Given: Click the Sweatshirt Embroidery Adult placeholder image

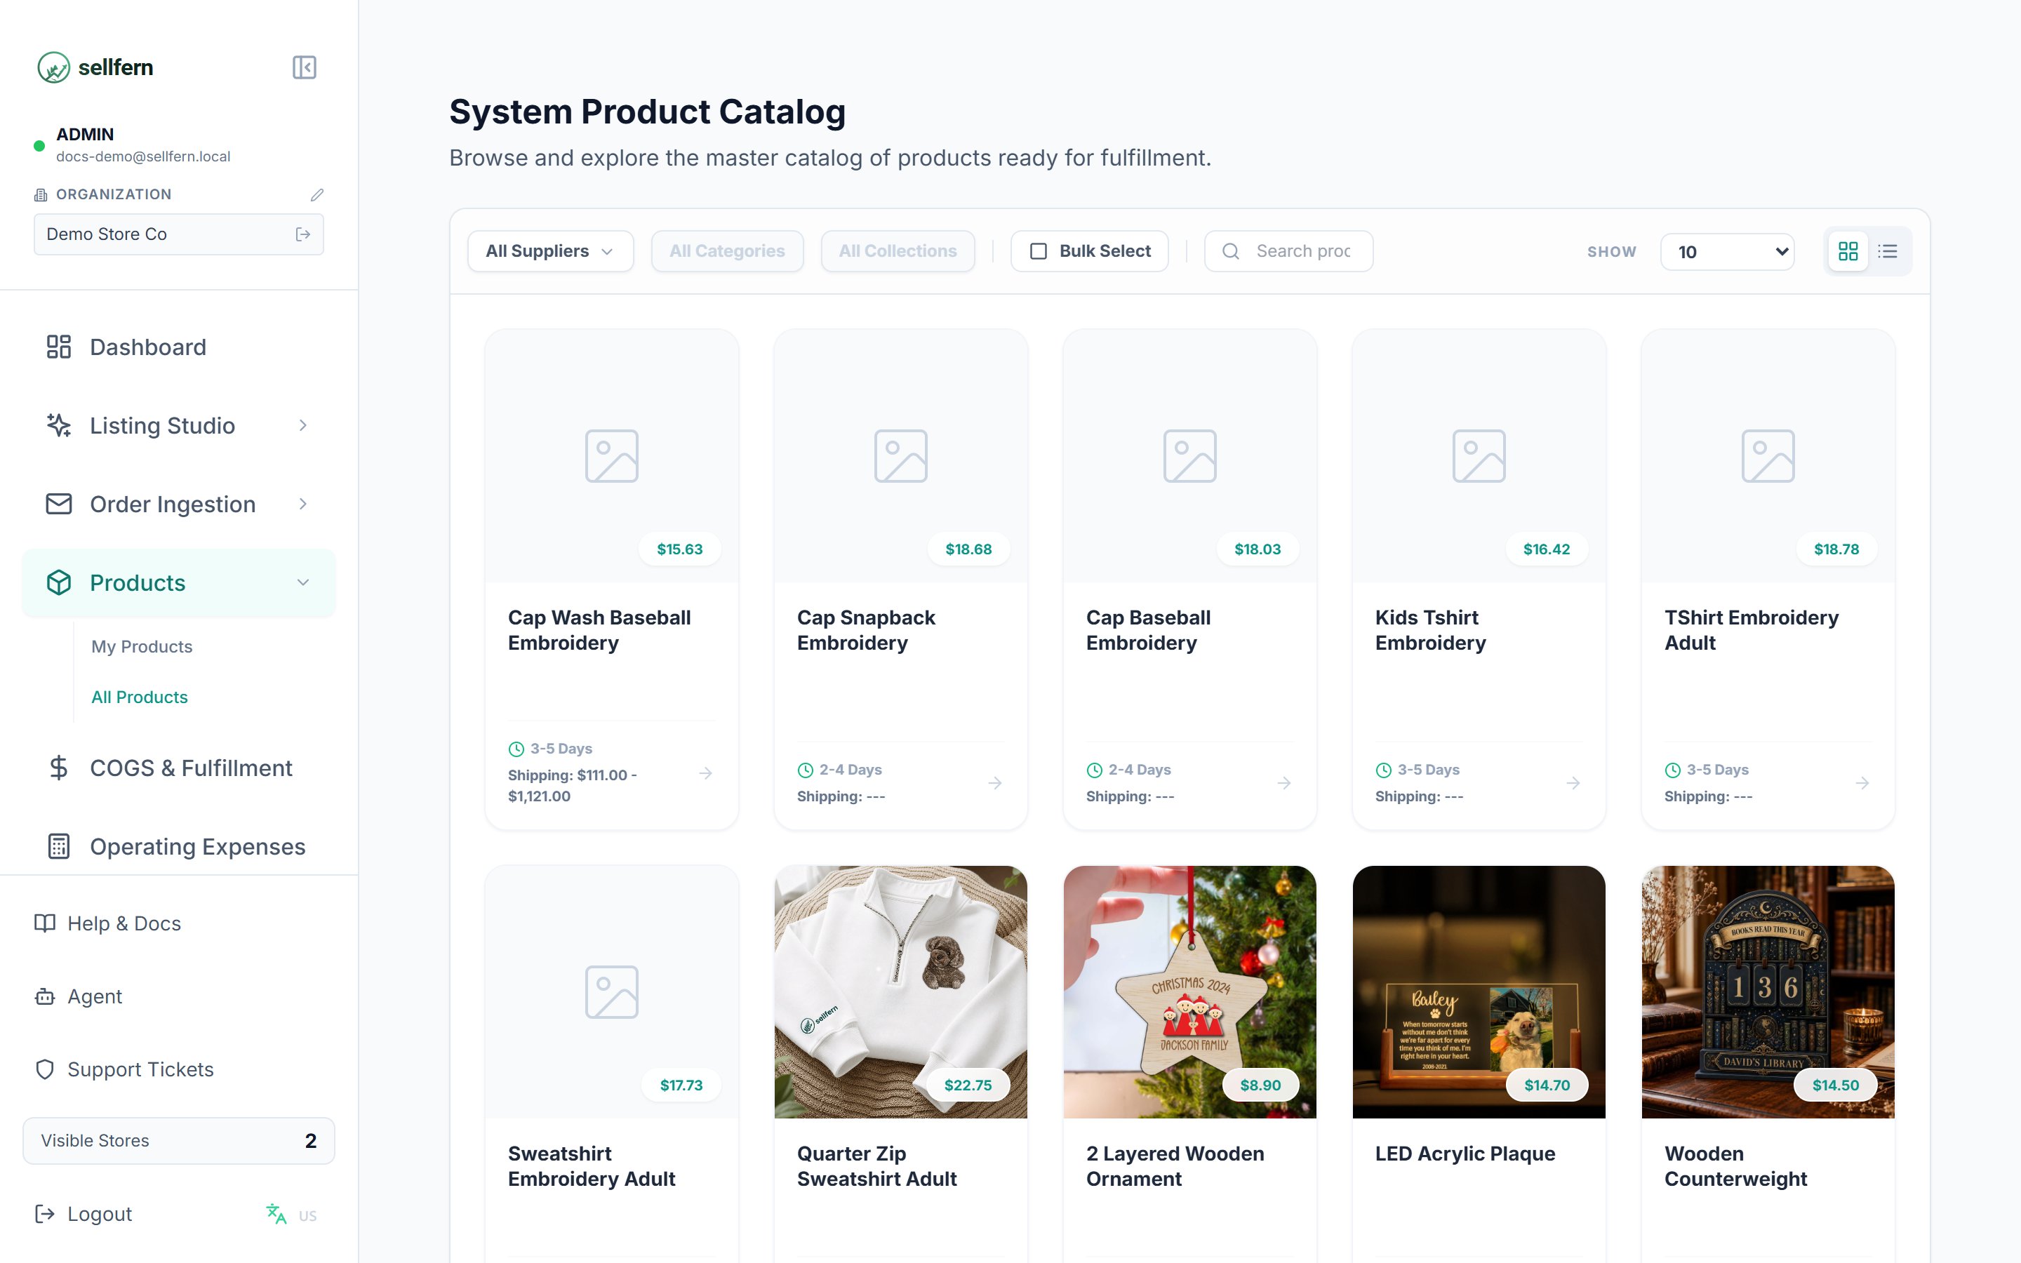Looking at the screenshot, I should 611,991.
